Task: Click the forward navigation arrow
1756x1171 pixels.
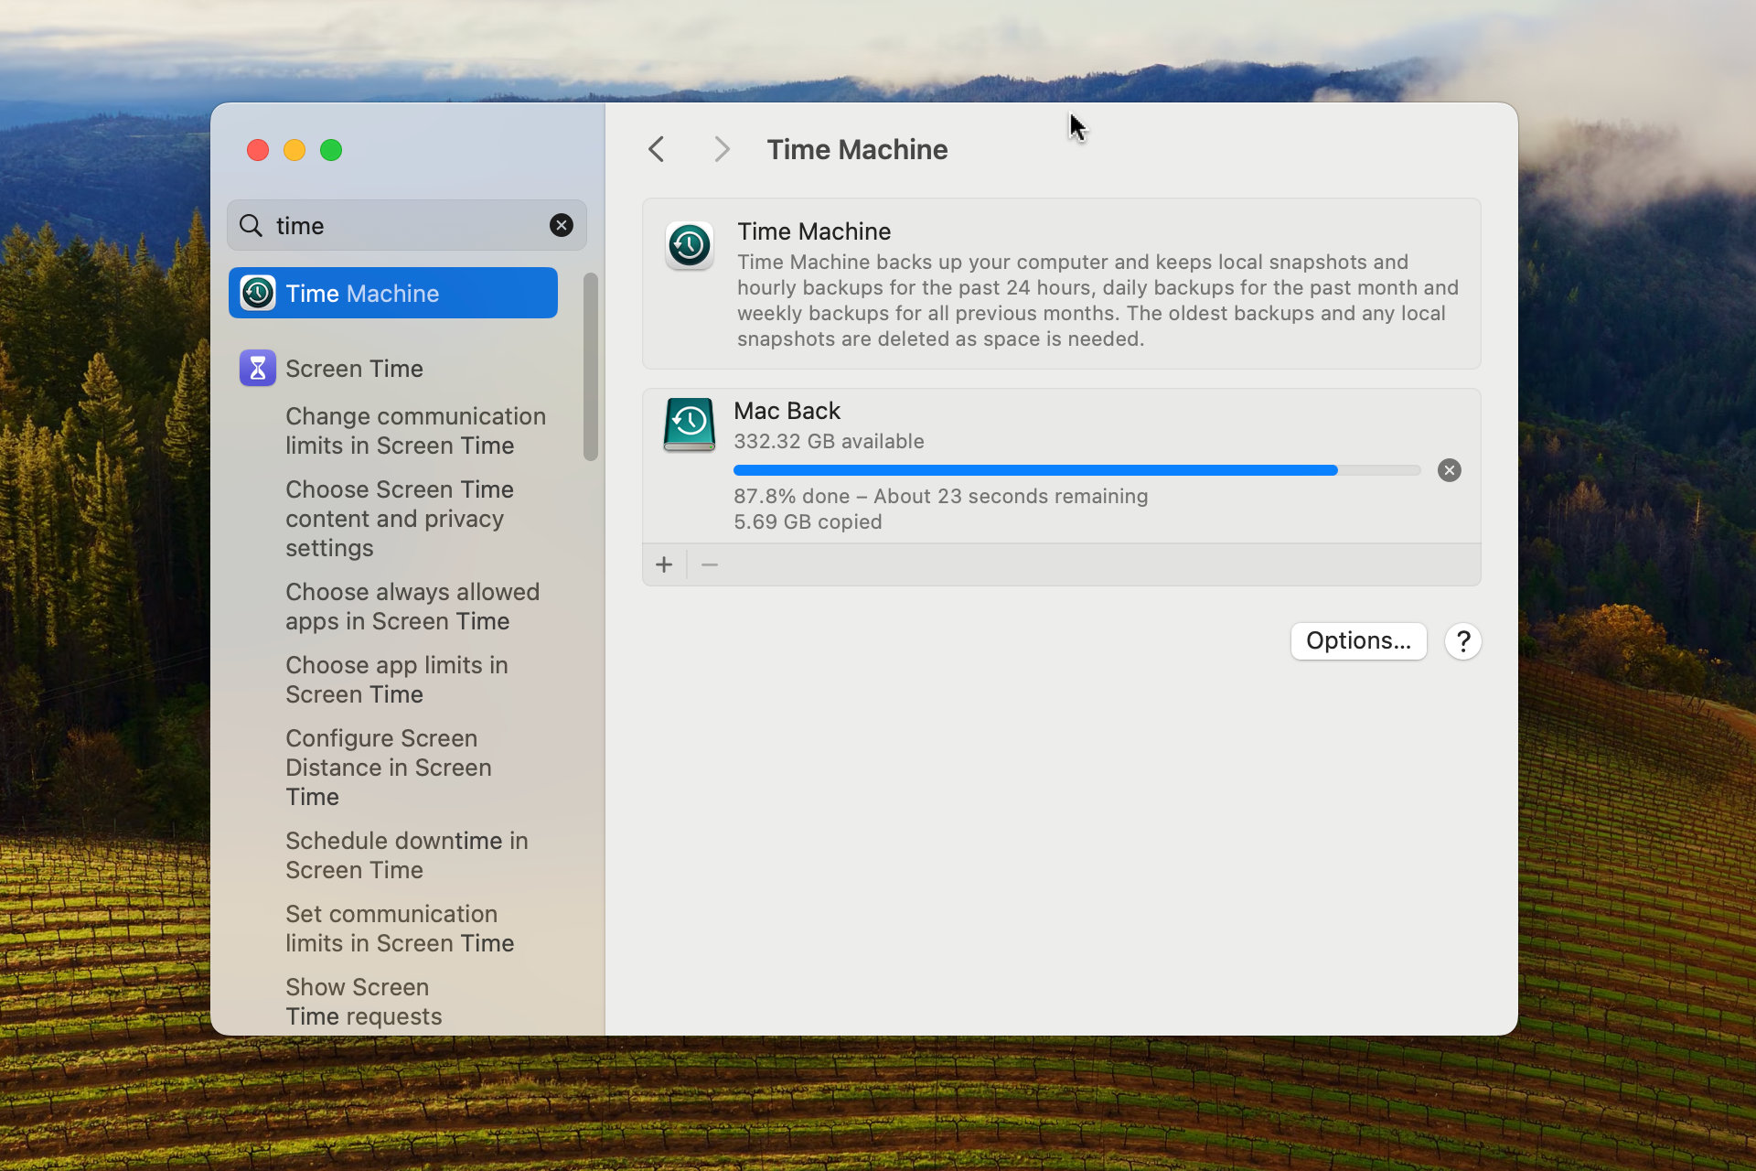Action: click(x=720, y=149)
